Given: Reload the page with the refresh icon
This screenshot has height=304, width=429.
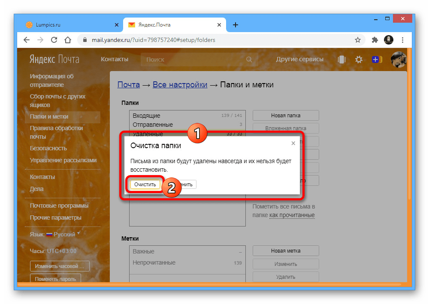Looking at the screenshot, I should pyautogui.click(x=54, y=39).
